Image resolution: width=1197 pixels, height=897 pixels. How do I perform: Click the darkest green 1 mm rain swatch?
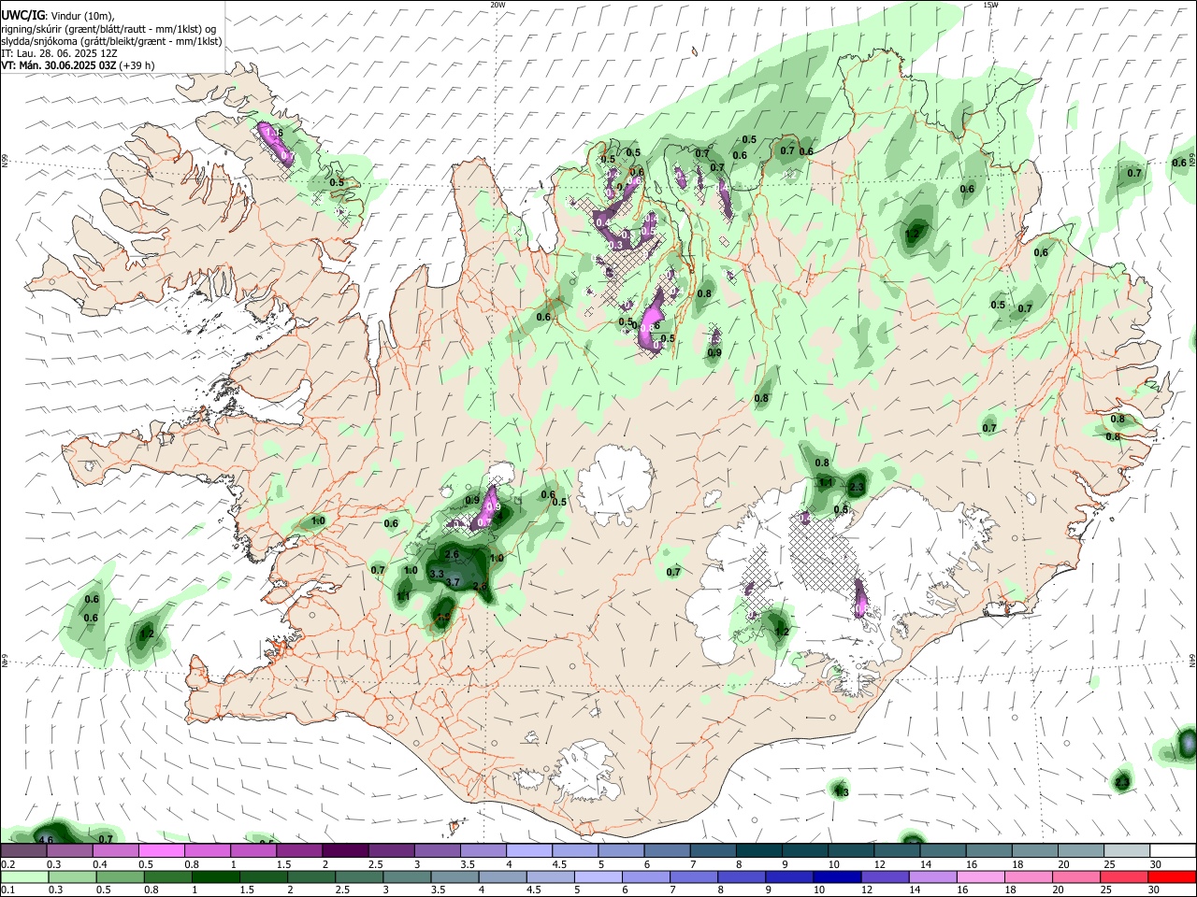[216, 877]
